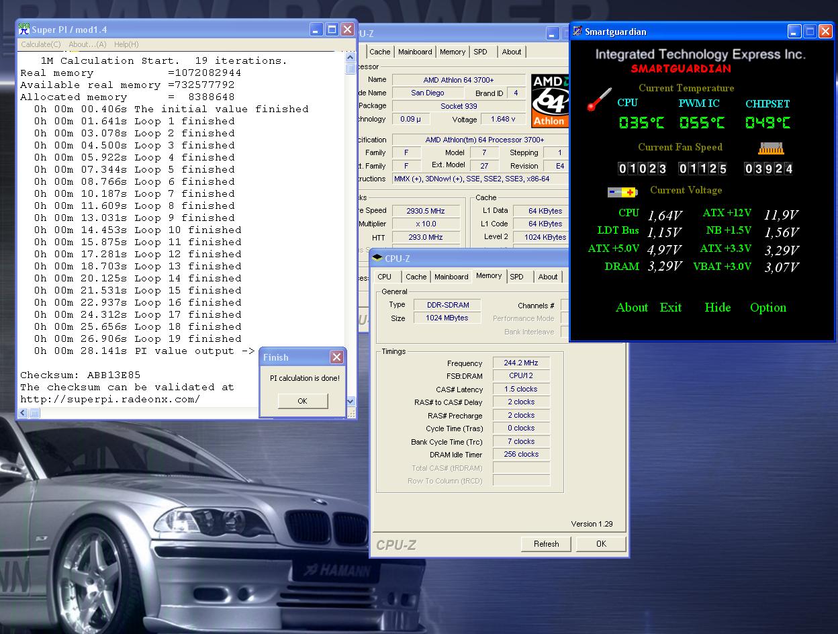Click About in Smartguardian

pyautogui.click(x=632, y=308)
